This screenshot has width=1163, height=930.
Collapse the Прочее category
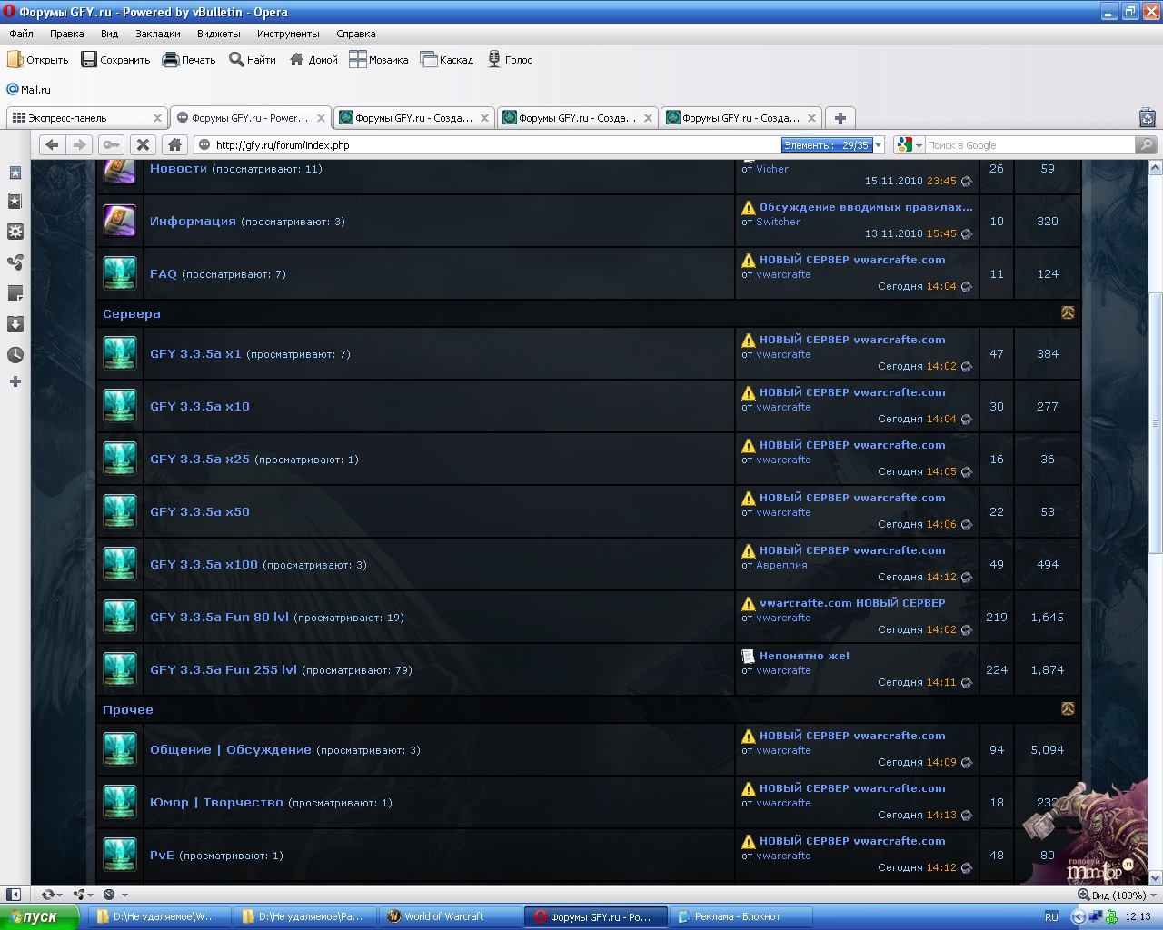click(1068, 709)
